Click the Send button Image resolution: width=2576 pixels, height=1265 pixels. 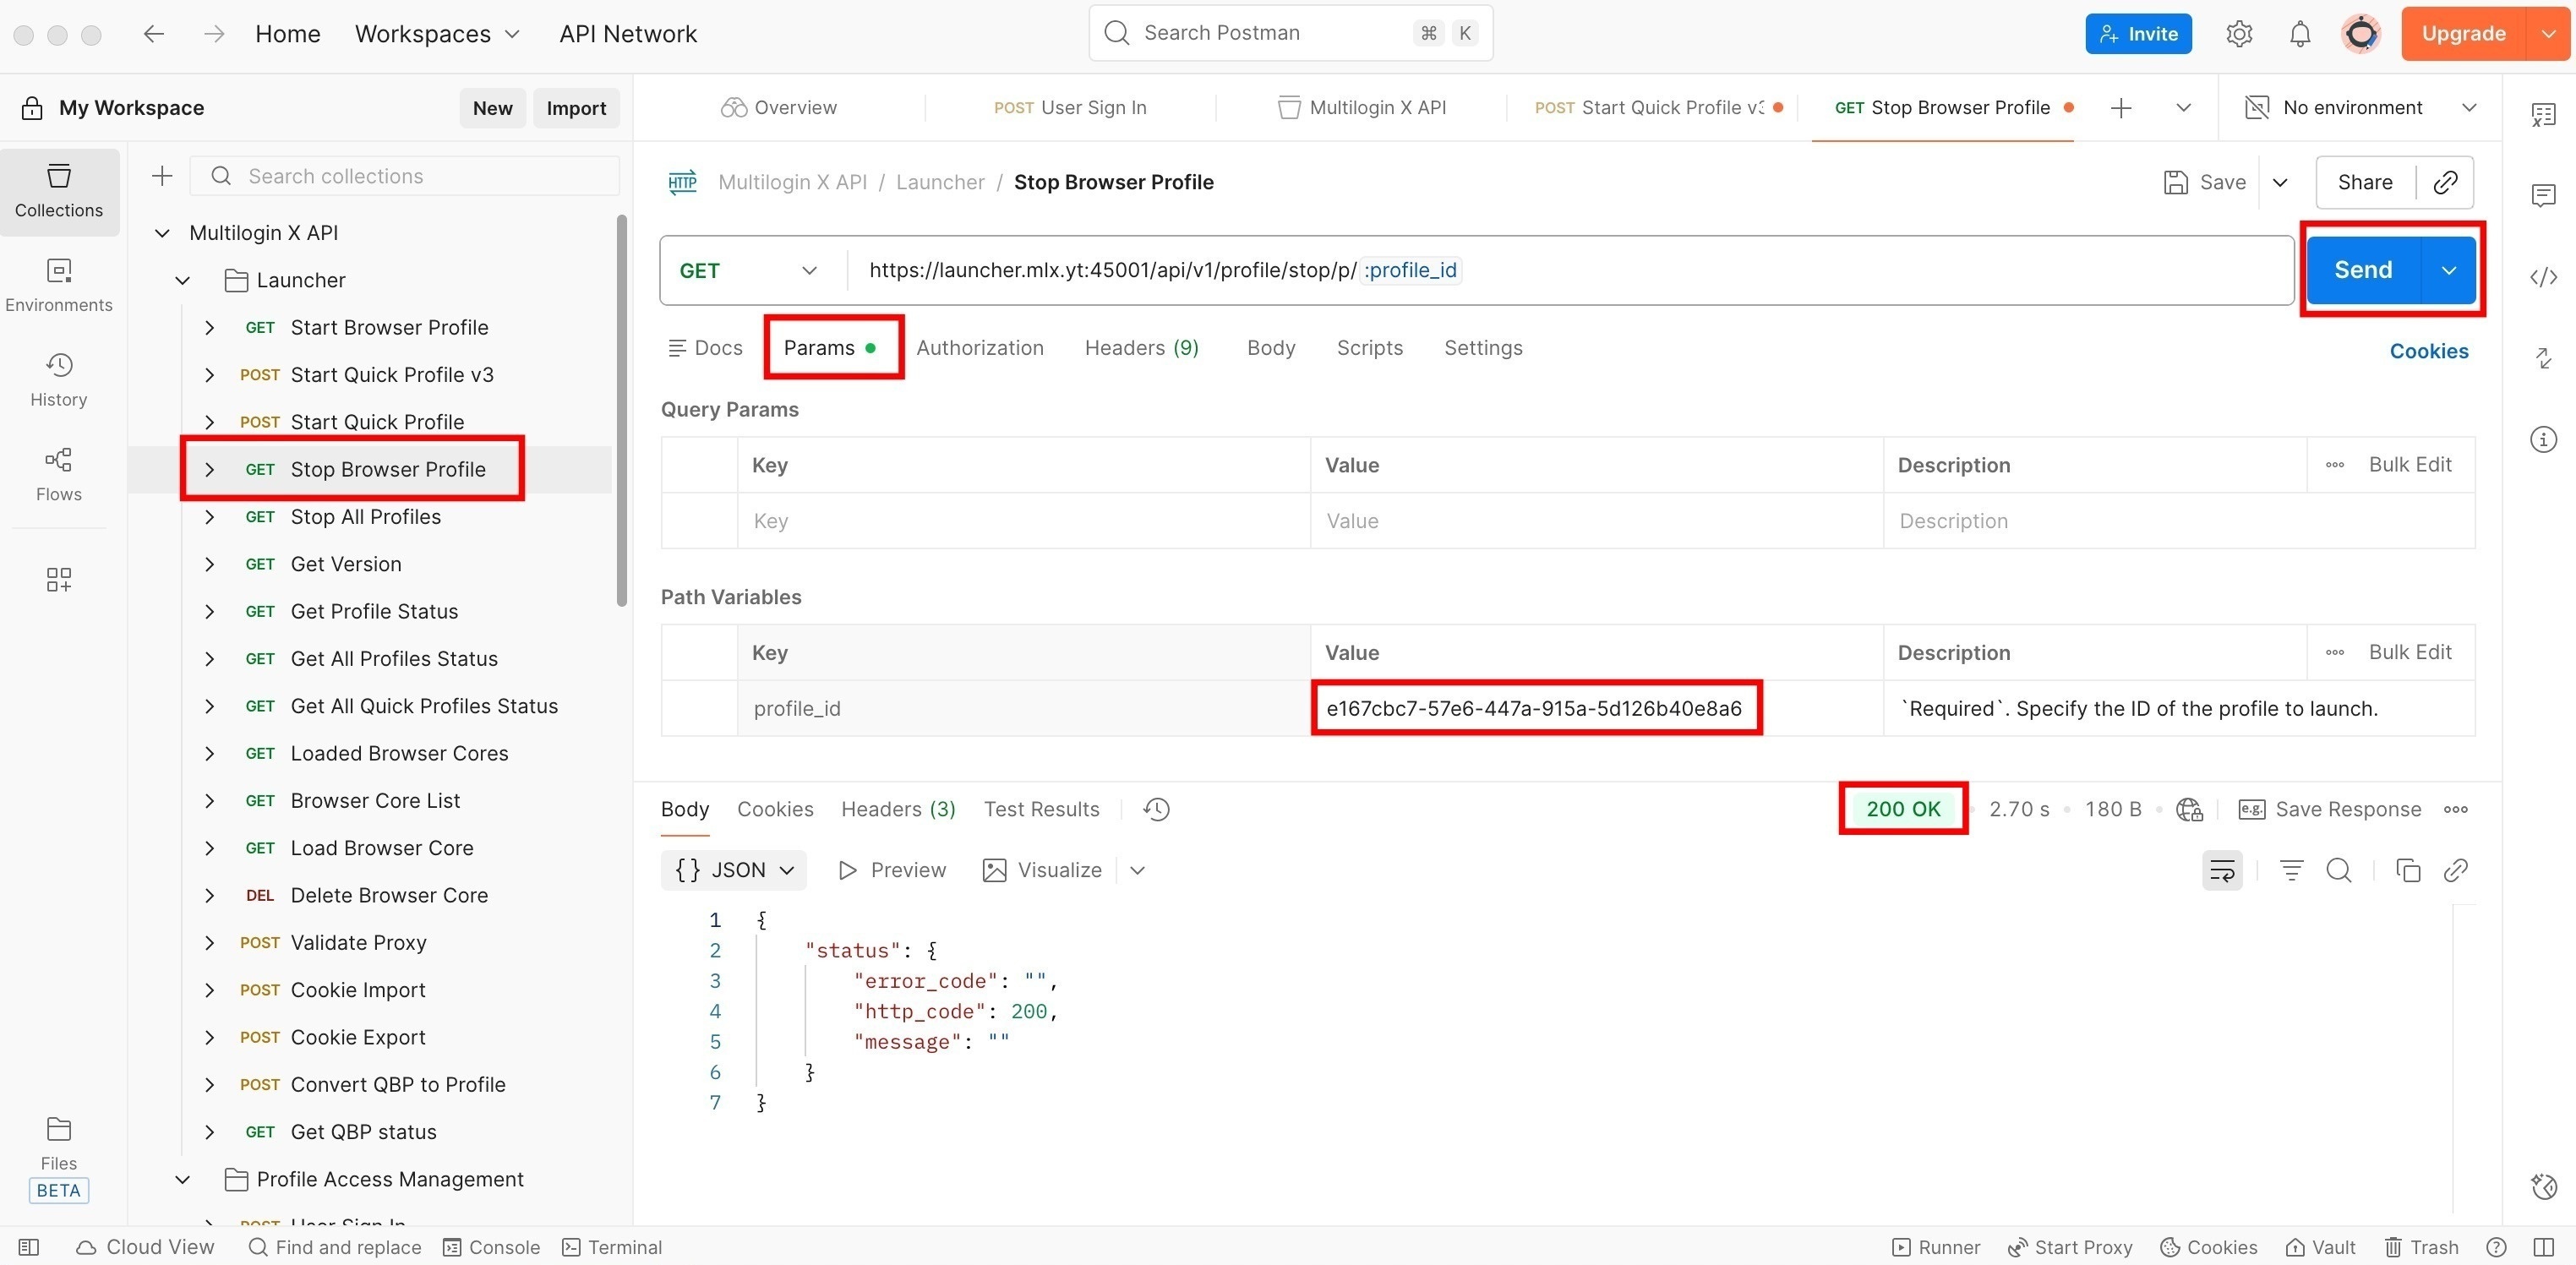[x=2362, y=269]
